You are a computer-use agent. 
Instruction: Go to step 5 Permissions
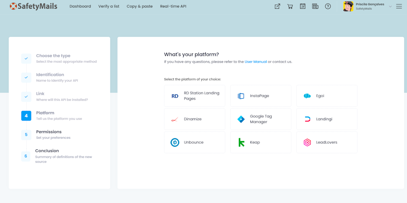49,134
